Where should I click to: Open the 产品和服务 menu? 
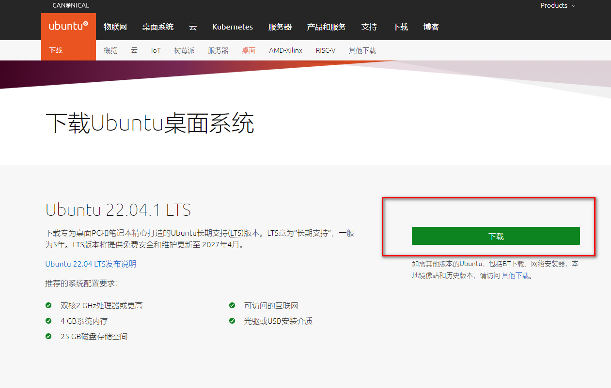[x=327, y=27]
